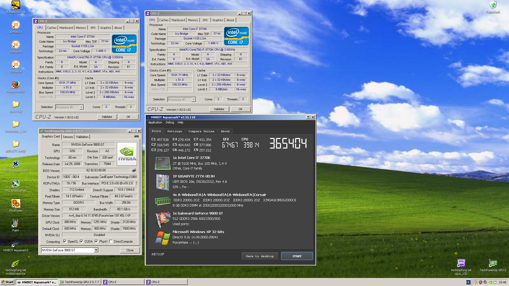Viewport: 509px width, 286px height.
Task: Open the NVIDIA GeForce 9800 GT card dropdown
Action: pos(96,250)
